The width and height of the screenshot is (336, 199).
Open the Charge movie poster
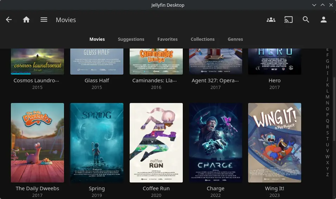click(215, 143)
